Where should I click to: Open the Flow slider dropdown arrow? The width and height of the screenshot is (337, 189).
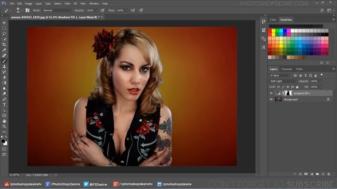click(x=127, y=10)
